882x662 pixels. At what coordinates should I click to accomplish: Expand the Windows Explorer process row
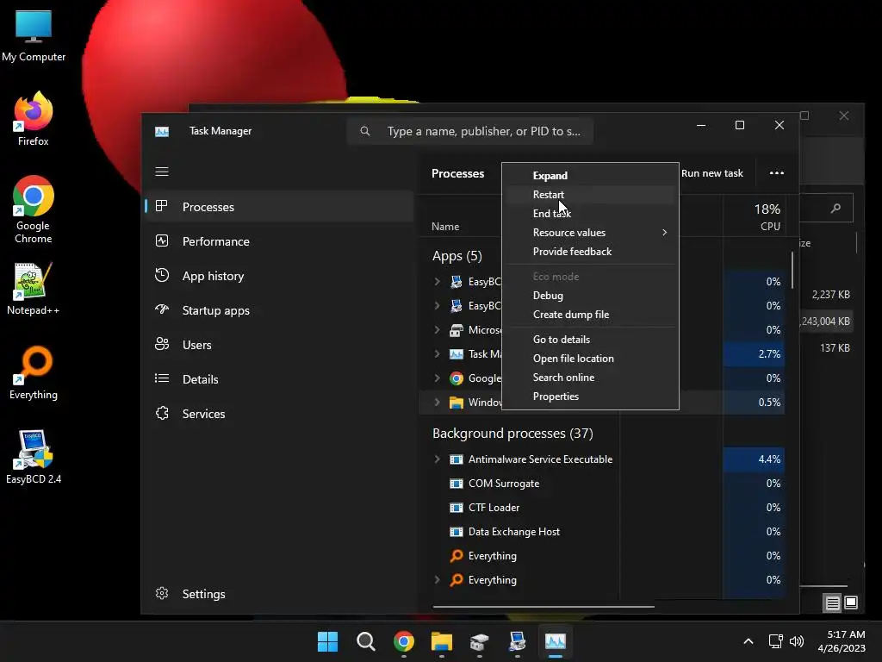tap(437, 403)
